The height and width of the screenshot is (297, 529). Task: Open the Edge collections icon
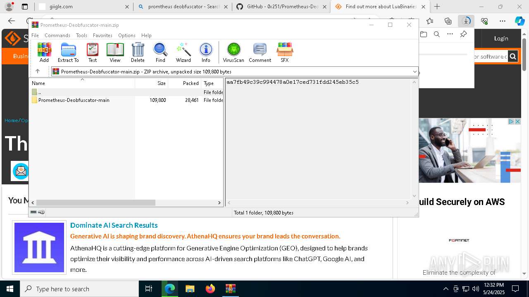click(x=448, y=21)
